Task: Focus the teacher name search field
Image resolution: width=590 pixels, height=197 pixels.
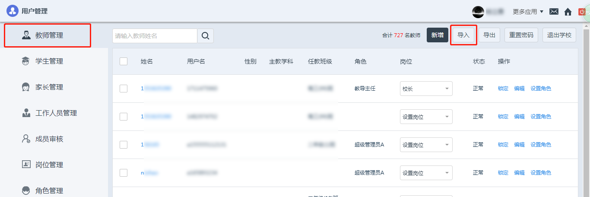Action: 155,36
